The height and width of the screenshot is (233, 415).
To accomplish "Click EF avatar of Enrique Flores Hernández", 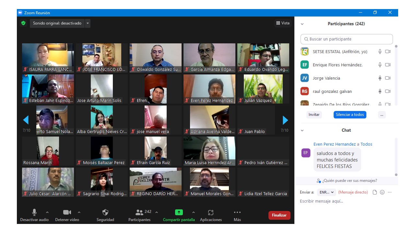I will (304, 65).
